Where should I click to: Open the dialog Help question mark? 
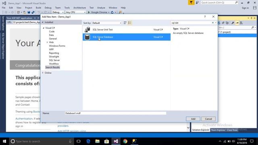pyautogui.click(x=205, y=17)
